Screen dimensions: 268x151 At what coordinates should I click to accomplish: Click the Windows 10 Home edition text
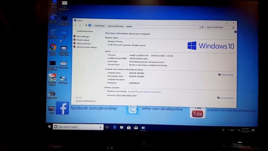coord(115,42)
